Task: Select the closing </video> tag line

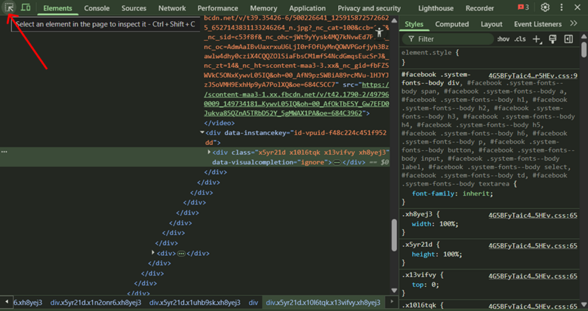Action: [219, 123]
